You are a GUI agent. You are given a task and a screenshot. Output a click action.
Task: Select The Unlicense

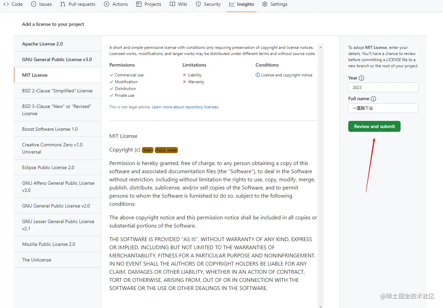tap(57, 260)
